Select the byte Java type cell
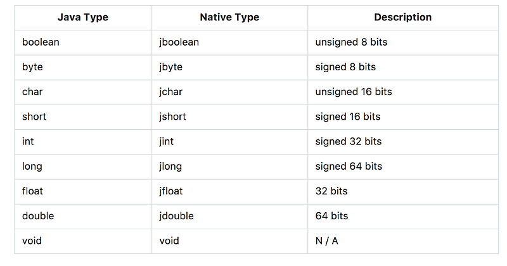 pos(32,66)
